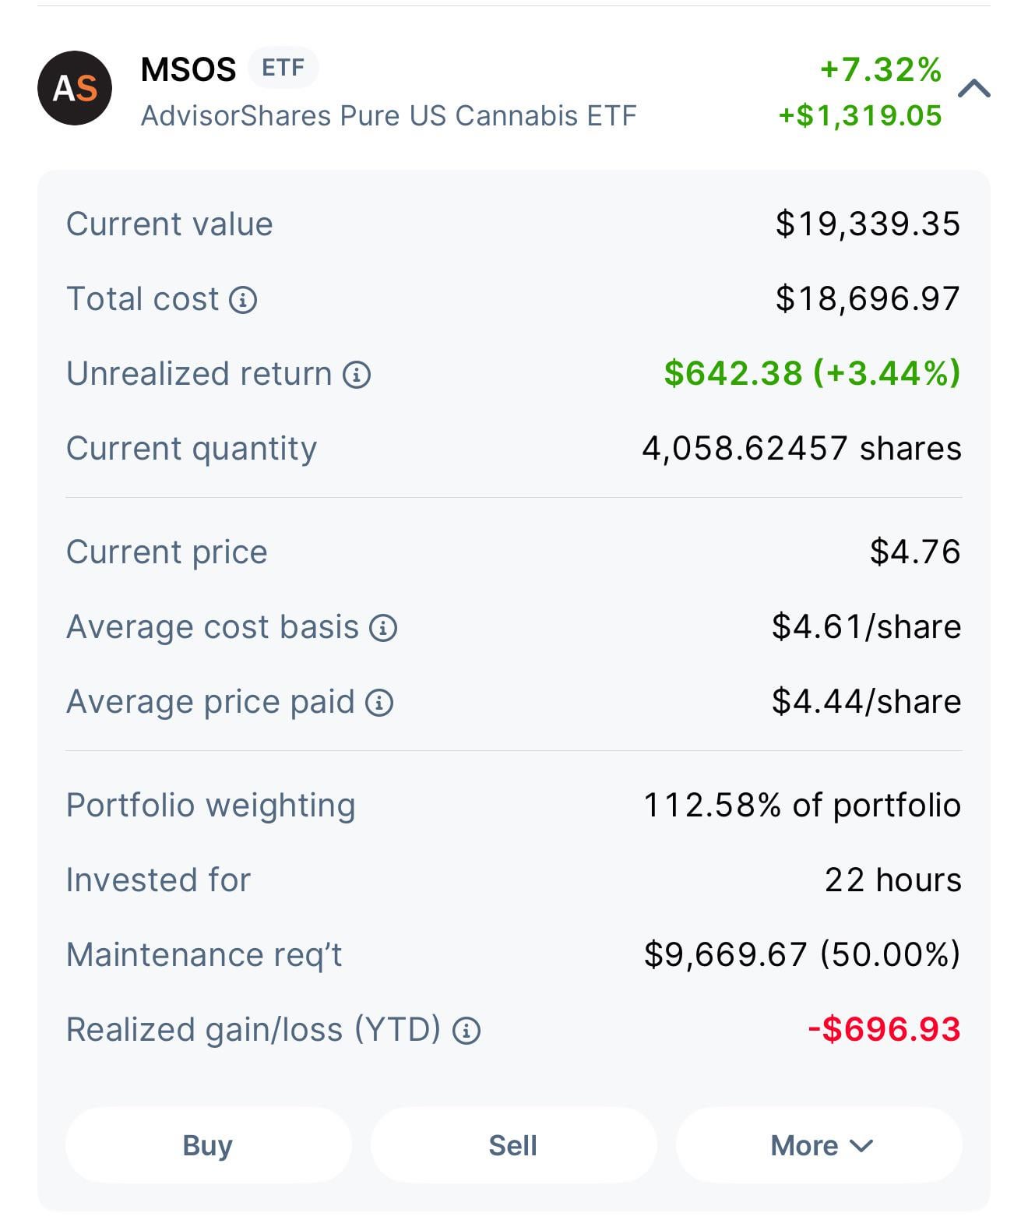Click the +7.32% daily change figure
Screen dimensions: 1028x1220
(x=880, y=69)
